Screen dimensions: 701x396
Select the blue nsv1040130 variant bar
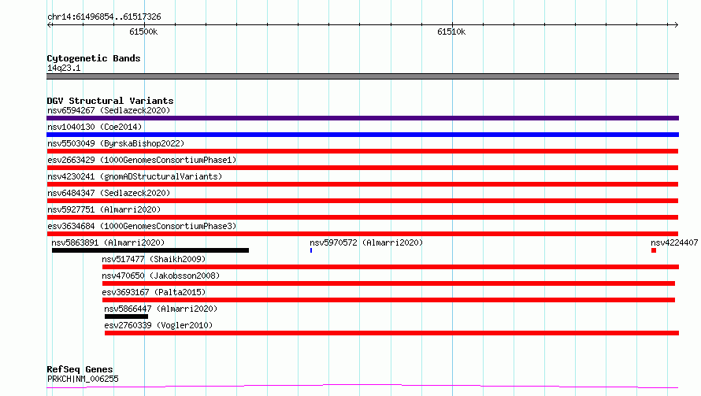point(362,135)
